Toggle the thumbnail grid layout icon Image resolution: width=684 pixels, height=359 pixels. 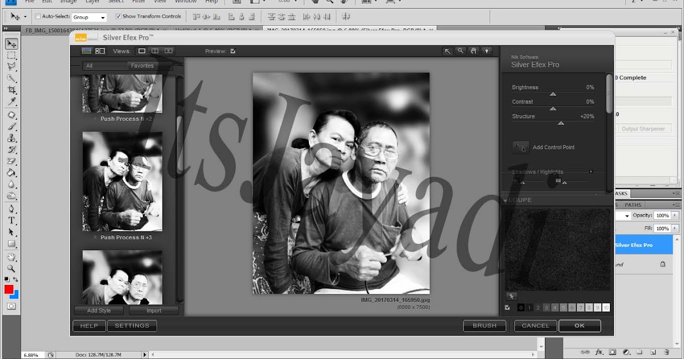(100, 51)
